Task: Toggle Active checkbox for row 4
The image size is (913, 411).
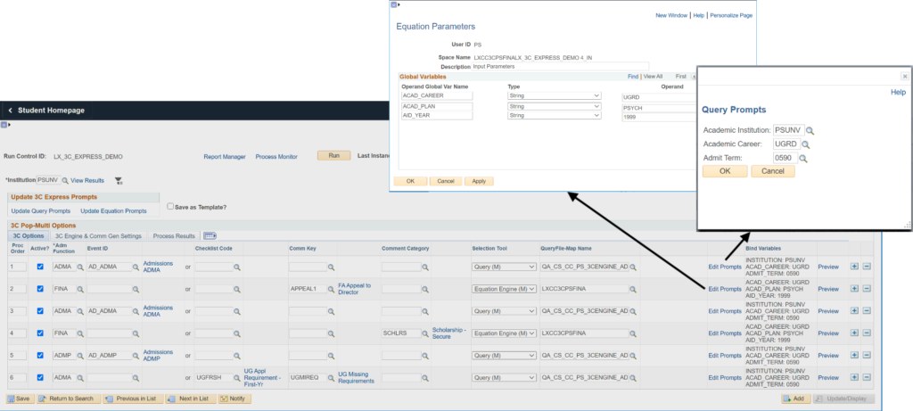Action: click(x=40, y=334)
